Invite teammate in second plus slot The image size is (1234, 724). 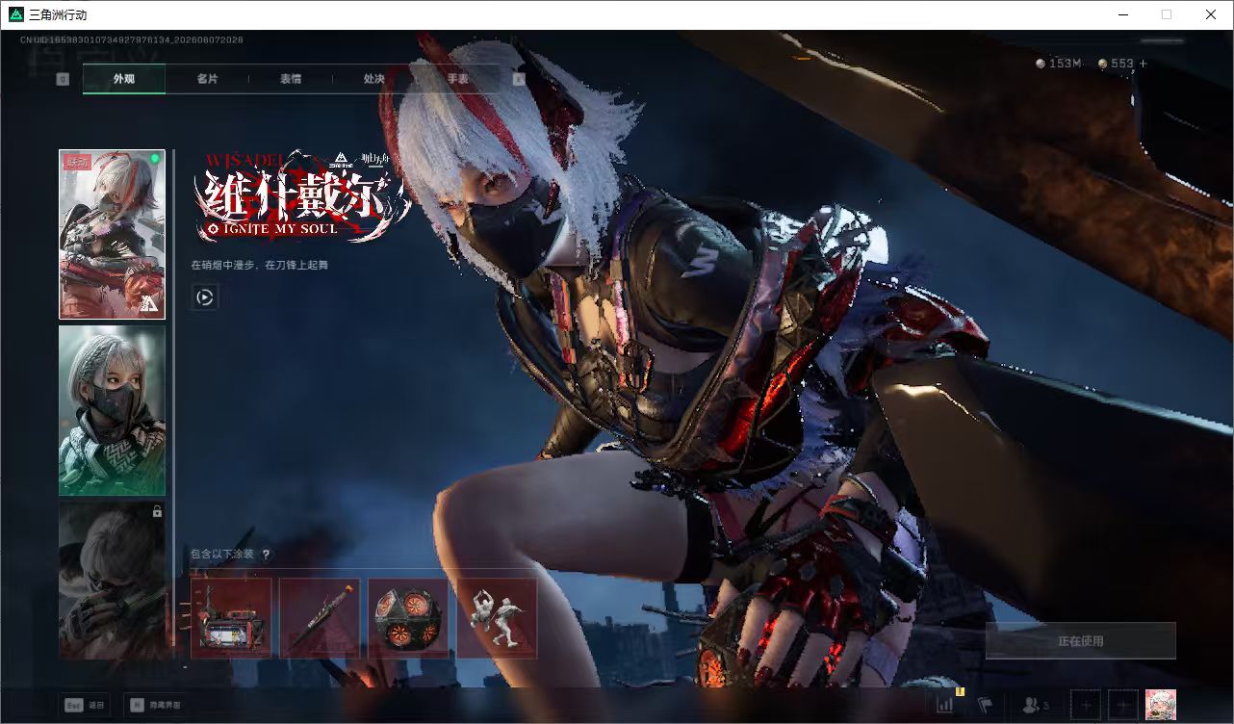1122,705
